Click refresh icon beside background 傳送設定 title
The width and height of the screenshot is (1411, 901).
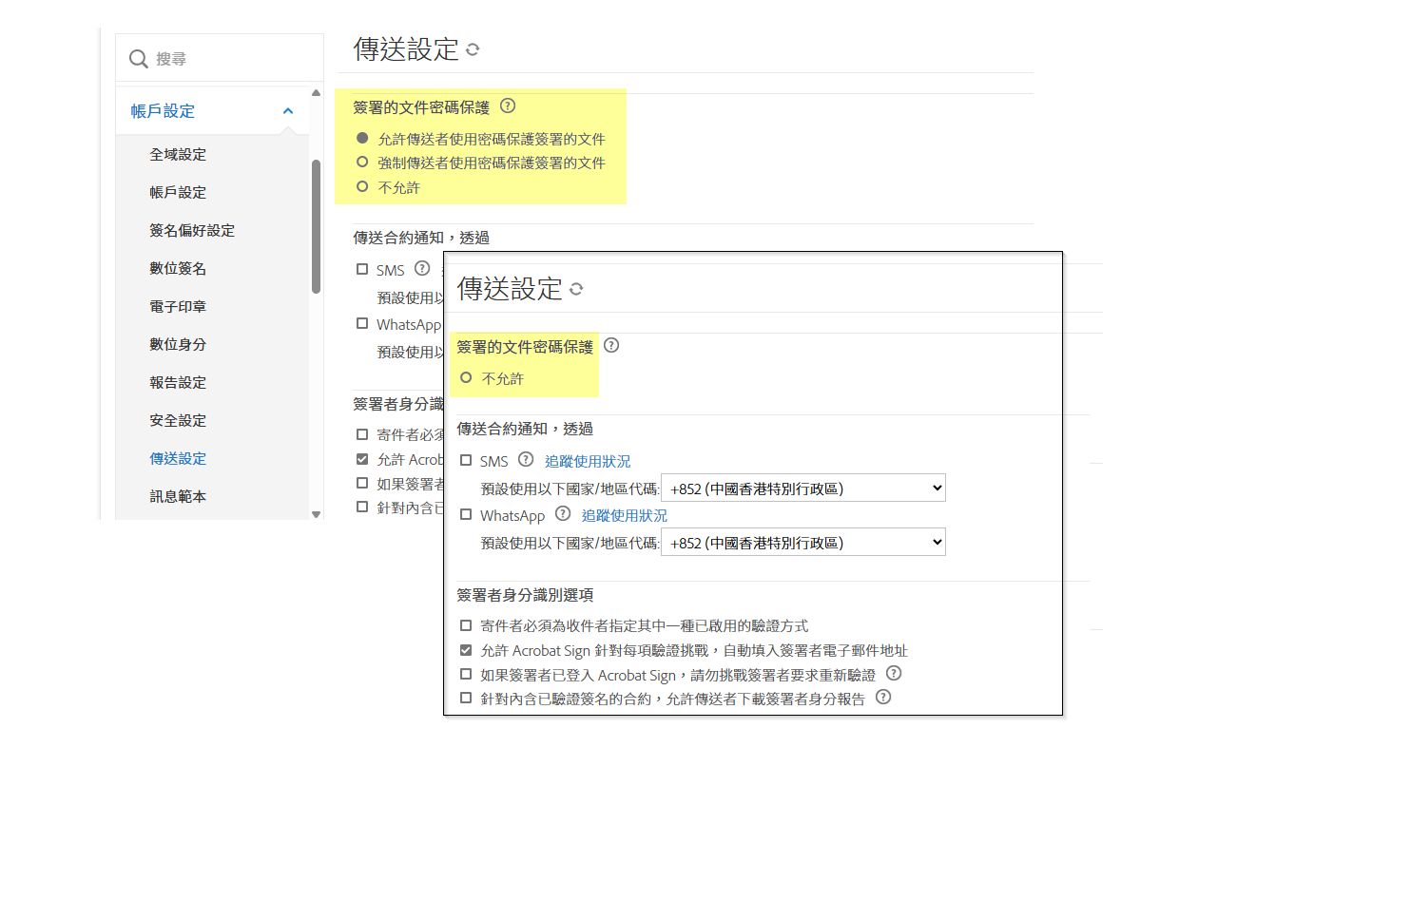point(473,49)
